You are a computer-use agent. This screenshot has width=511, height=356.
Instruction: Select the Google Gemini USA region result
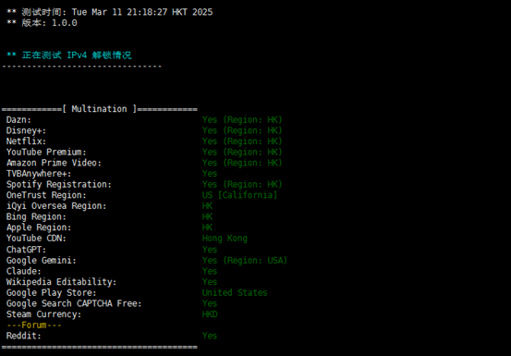tap(245, 260)
